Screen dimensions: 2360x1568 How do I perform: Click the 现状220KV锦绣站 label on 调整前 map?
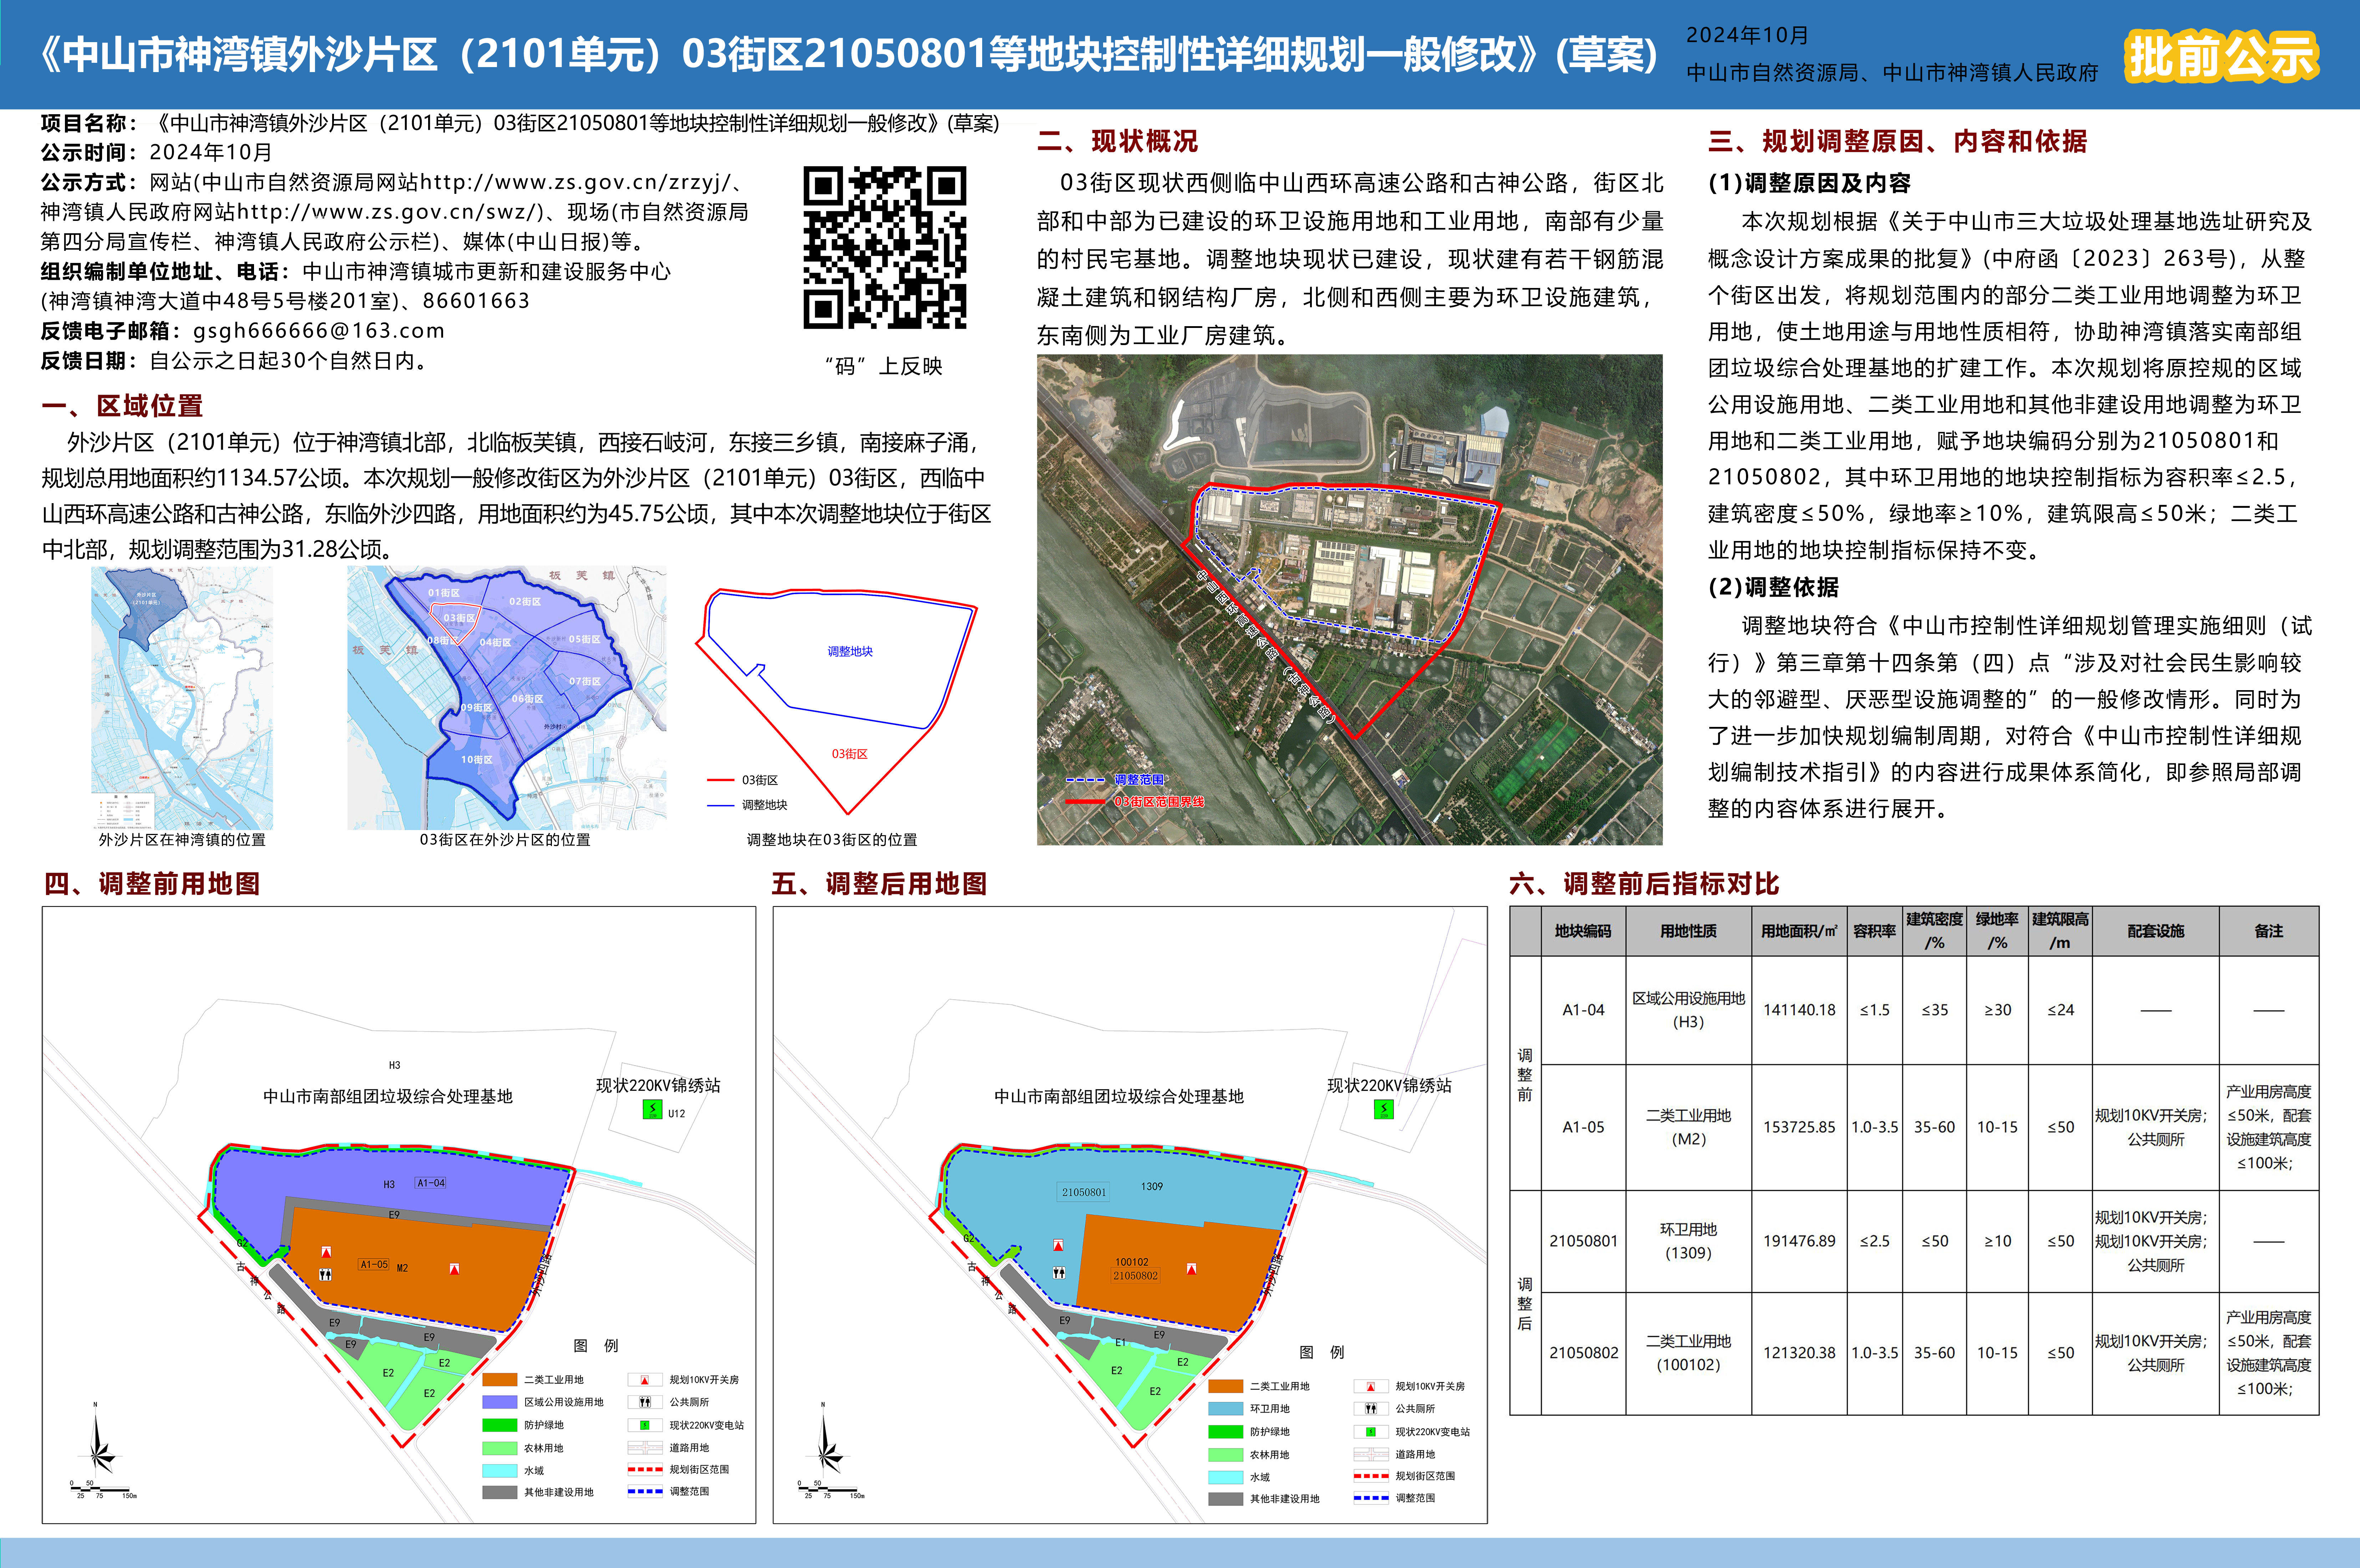[658, 1086]
